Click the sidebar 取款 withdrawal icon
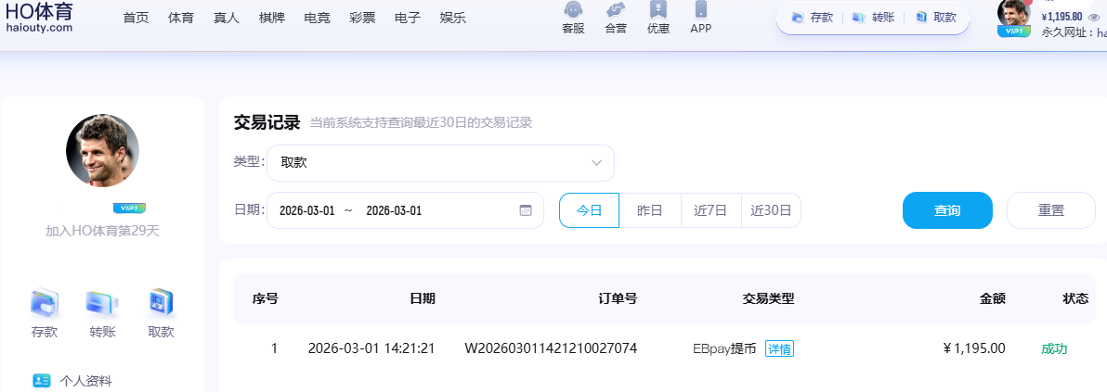This screenshot has height=392, width=1107. (x=161, y=304)
